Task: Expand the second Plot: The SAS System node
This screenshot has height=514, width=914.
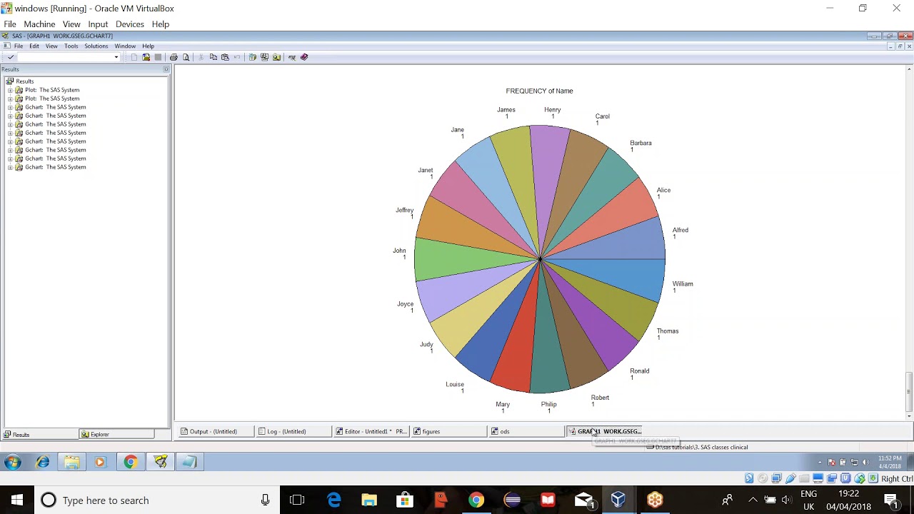Action: tap(10, 99)
